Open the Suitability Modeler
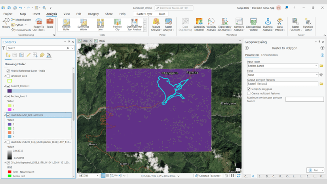Image resolution: width=327 pixels, height=184 pixels. click(x=199, y=25)
